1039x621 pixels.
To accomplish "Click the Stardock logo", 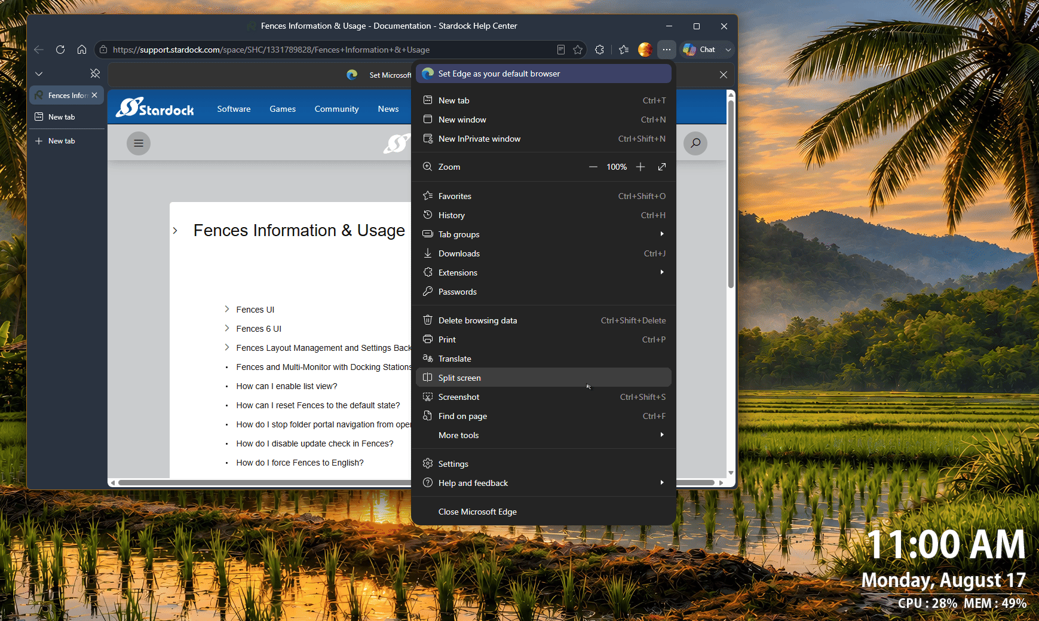I will [x=155, y=108].
